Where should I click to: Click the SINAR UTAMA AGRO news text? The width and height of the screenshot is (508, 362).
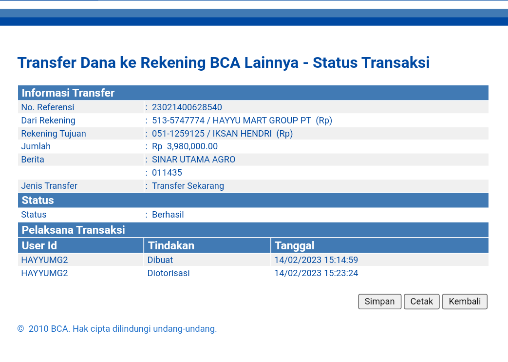193,160
